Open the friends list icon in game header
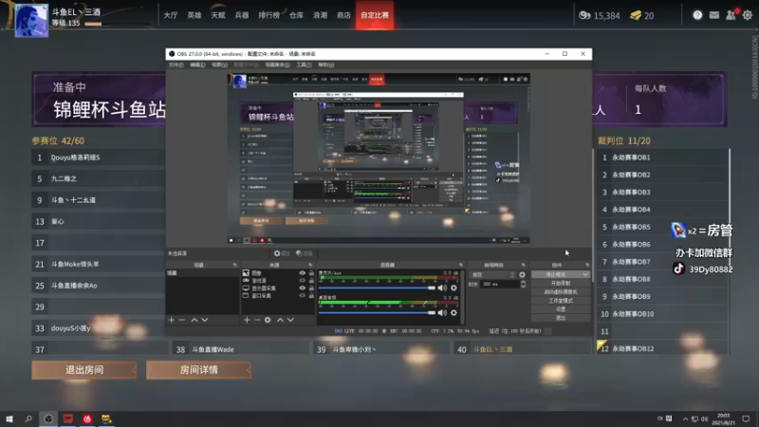The image size is (759, 427). (x=731, y=15)
